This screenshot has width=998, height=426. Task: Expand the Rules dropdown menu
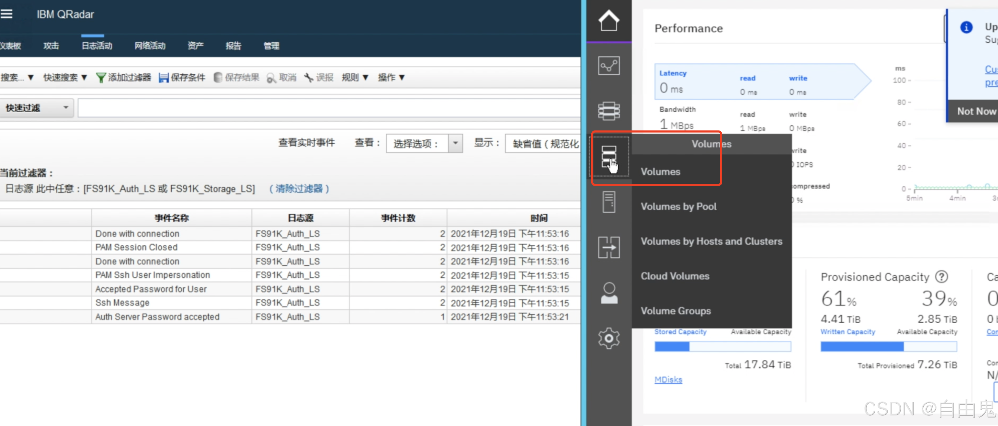point(354,78)
